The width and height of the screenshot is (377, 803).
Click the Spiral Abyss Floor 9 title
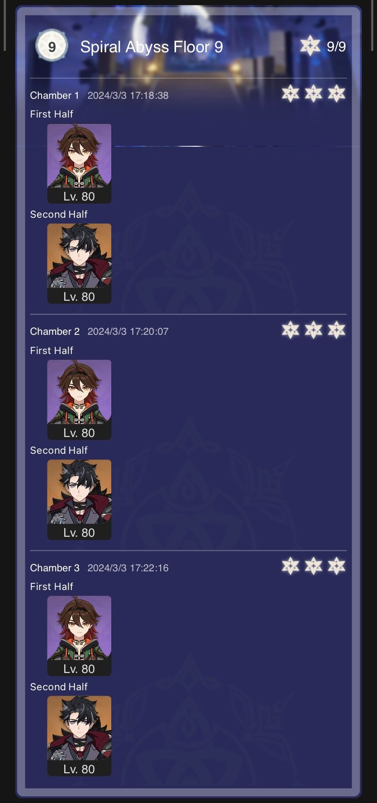pyautogui.click(x=152, y=47)
